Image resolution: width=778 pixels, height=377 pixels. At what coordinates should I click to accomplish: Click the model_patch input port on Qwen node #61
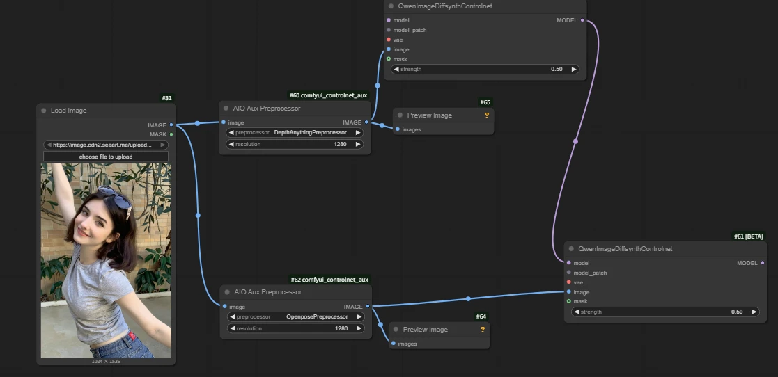point(568,273)
